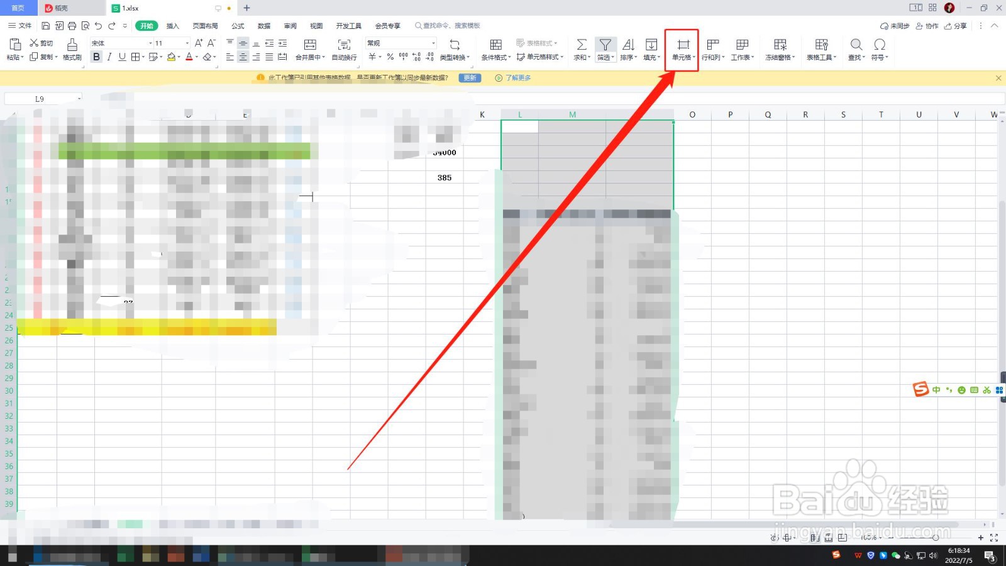
Task: Click the yellow fill color swatch icon
Action: click(171, 57)
